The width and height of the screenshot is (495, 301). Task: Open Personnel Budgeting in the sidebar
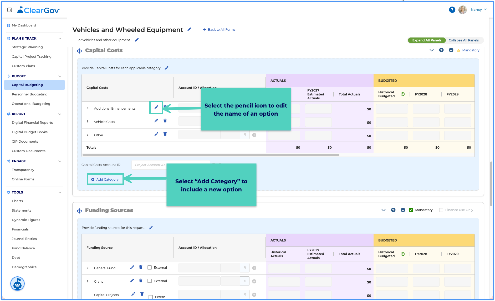[30, 94]
